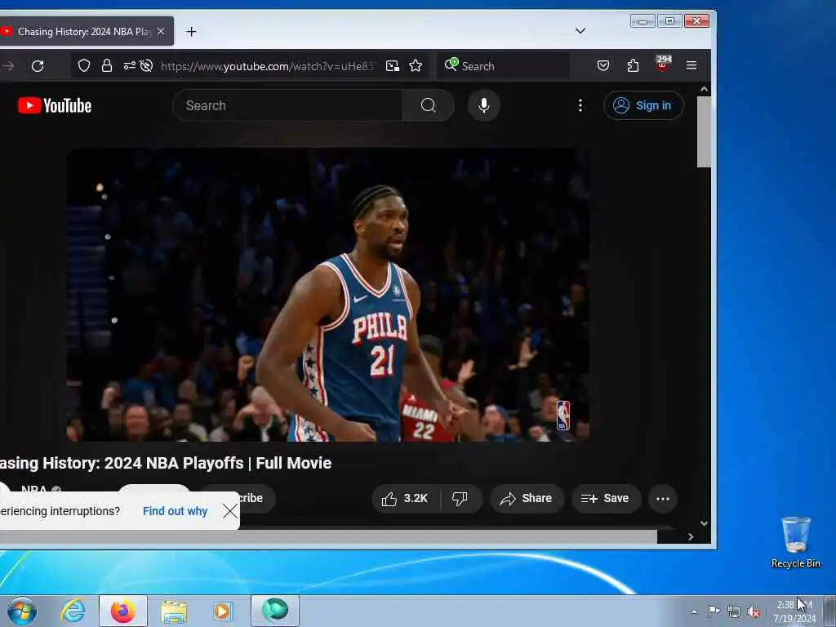Share the video
Image resolution: width=836 pixels, height=627 pixels.
pos(527,499)
